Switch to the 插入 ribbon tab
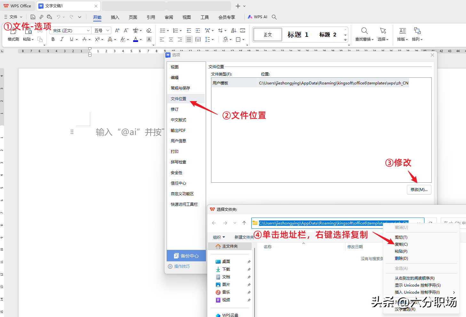Viewport: 466px width, 317px height. tap(115, 17)
